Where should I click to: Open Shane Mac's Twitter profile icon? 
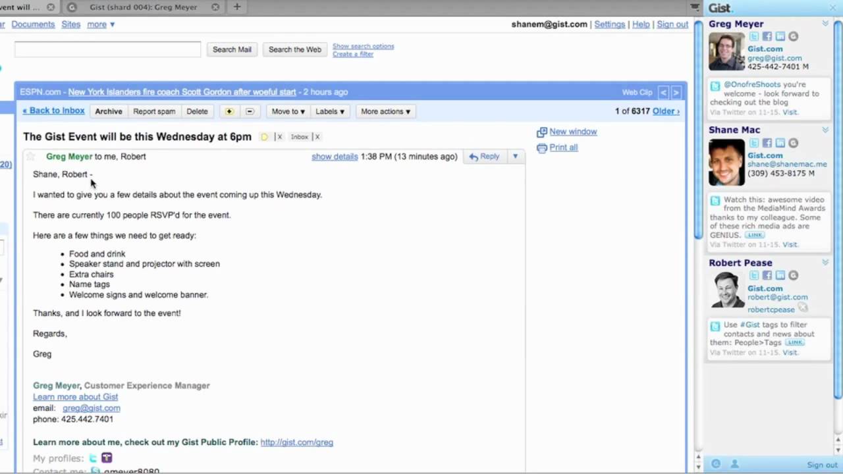tap(754, 143)
